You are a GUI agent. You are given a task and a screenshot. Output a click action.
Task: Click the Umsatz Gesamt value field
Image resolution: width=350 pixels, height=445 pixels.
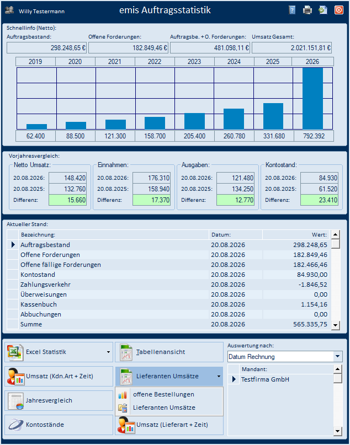(x=292, y=48)
